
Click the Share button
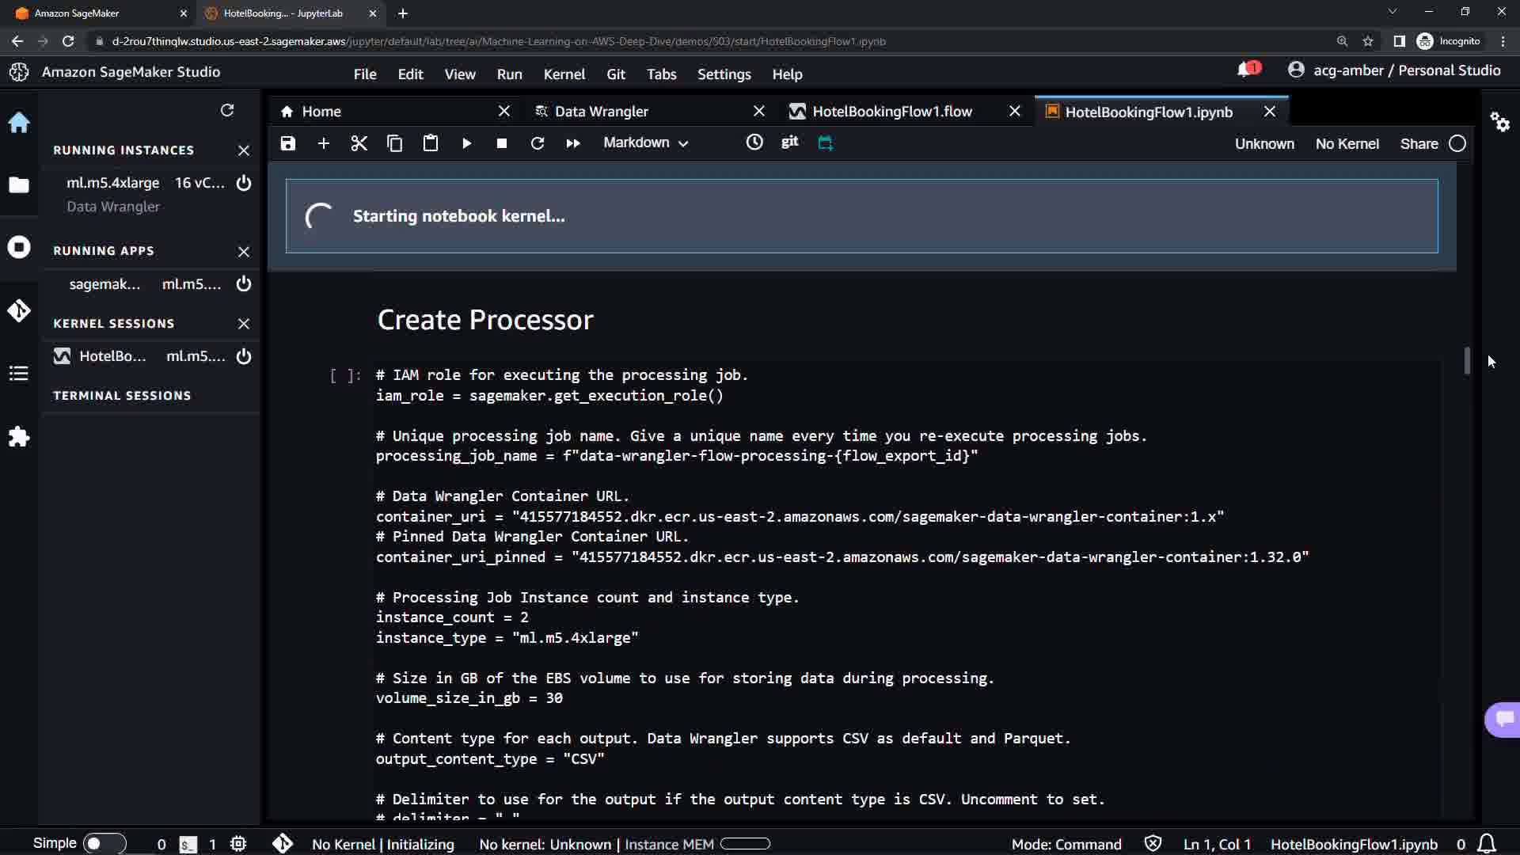(1419, 144)
